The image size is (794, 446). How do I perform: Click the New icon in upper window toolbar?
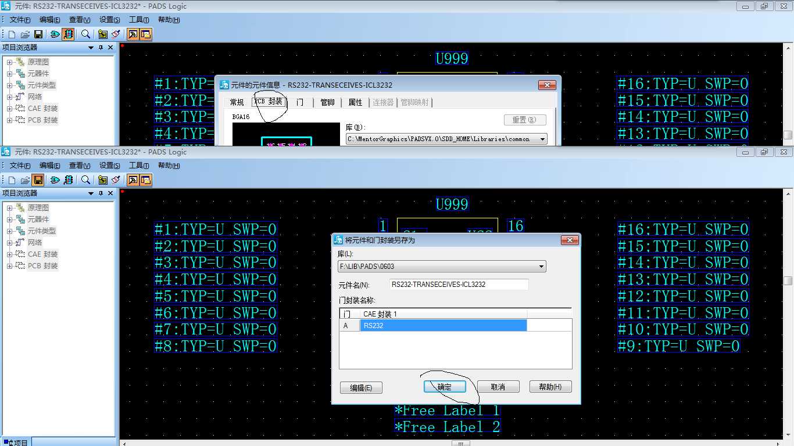click(x=12, y=34)
